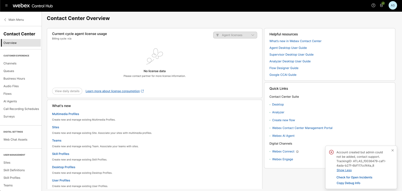Viewport: 402px width, 191px height.
Task: Open Business Hours in the sidebar
Action: [14, 78]
